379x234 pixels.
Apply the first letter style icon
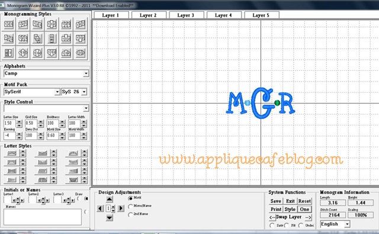(x=12, y=153)
